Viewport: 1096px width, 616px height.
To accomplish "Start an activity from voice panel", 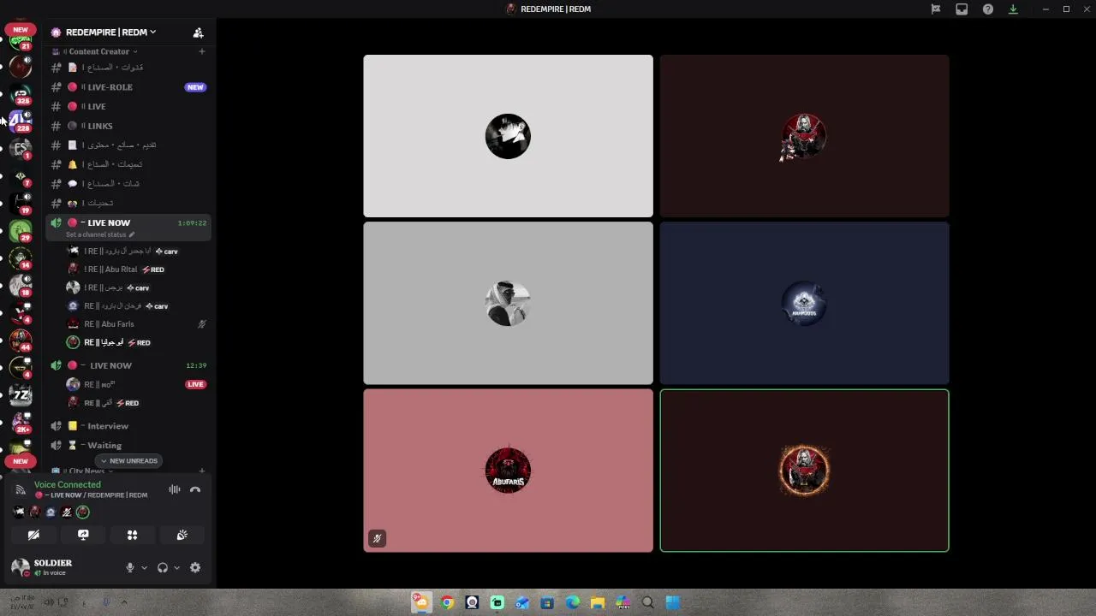I will (133, 535).
